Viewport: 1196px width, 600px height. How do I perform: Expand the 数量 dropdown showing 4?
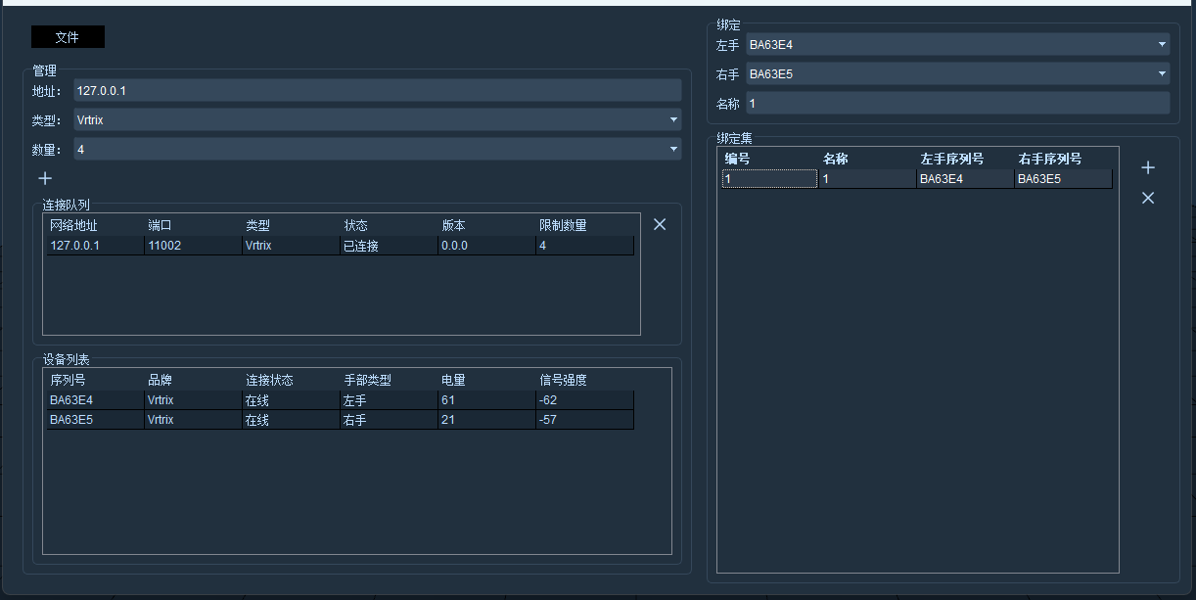pyautogui.click(x=378, y=149)
